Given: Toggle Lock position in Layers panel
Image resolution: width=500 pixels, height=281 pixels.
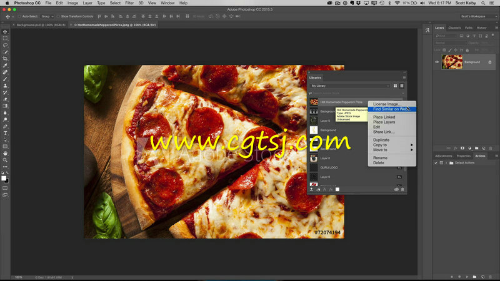Looking at the screenshot, I should click(456, 50).
